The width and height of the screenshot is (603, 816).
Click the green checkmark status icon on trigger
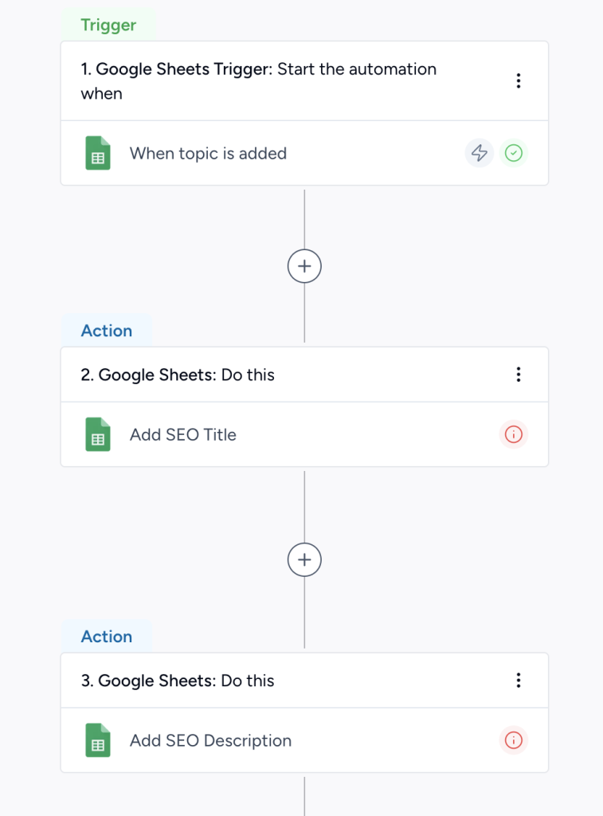[514, 153]
